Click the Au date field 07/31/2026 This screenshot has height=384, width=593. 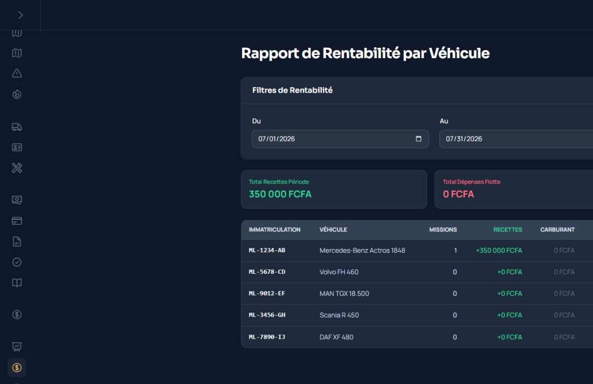click(x=516, y=139)
